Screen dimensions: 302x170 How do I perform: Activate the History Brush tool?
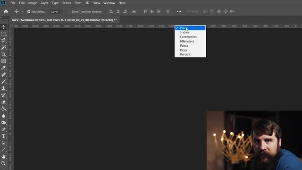coord(3,95)
